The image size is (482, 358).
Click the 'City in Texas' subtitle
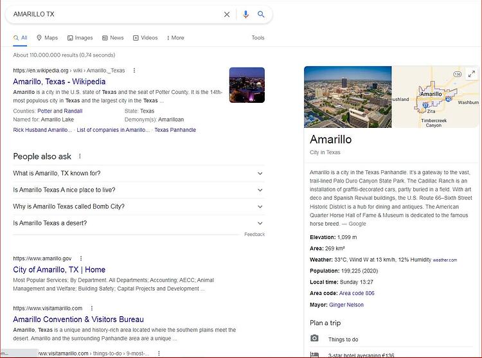[325, 152]
